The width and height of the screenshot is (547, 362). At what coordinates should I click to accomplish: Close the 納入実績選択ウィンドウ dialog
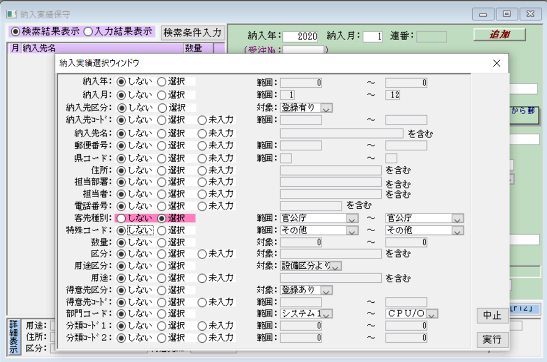496,63
